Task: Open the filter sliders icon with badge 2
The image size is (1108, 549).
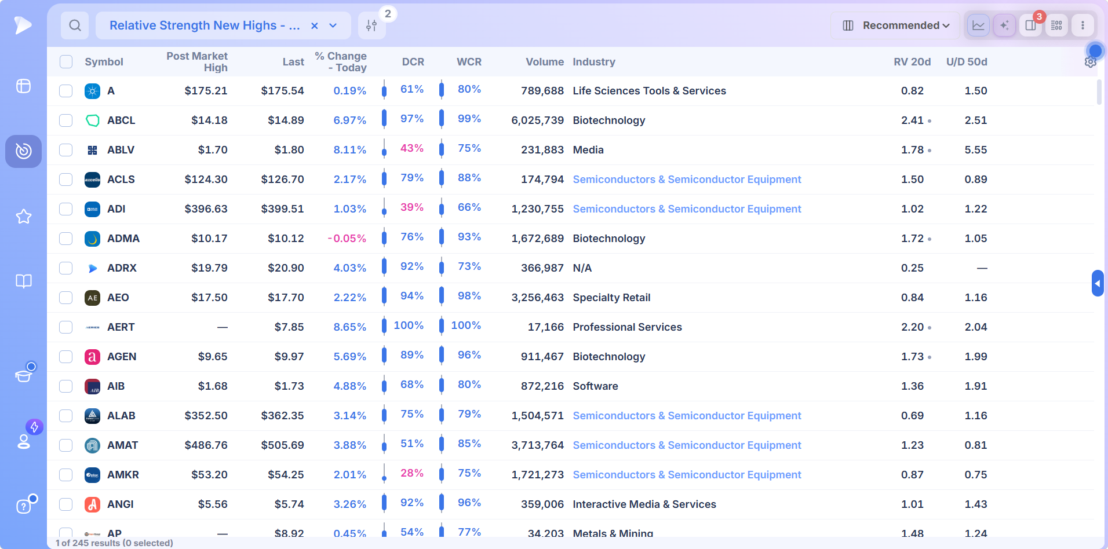Action: (x=371, y=25)
